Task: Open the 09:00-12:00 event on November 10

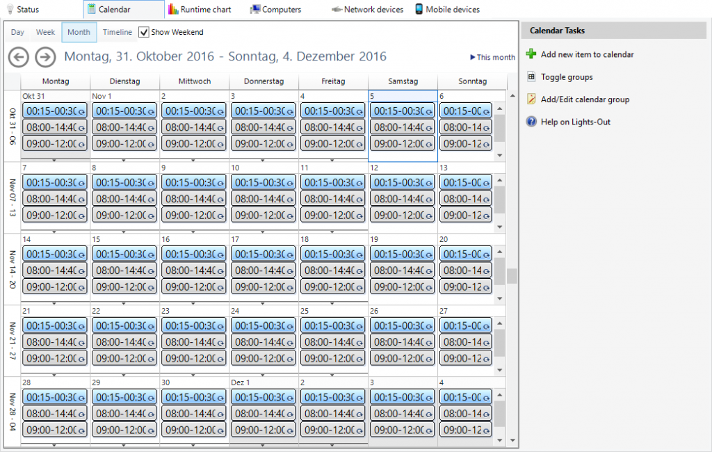Action: [263, 216]
